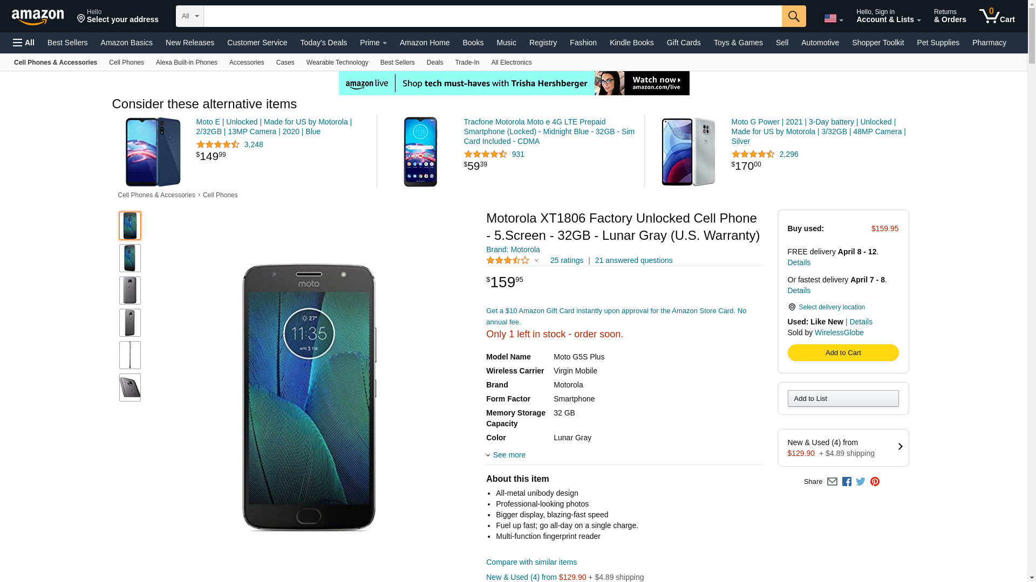This screenshot has height=582, width=1036.
Task: Share on Pinterest icon
Action: point(875,482)
